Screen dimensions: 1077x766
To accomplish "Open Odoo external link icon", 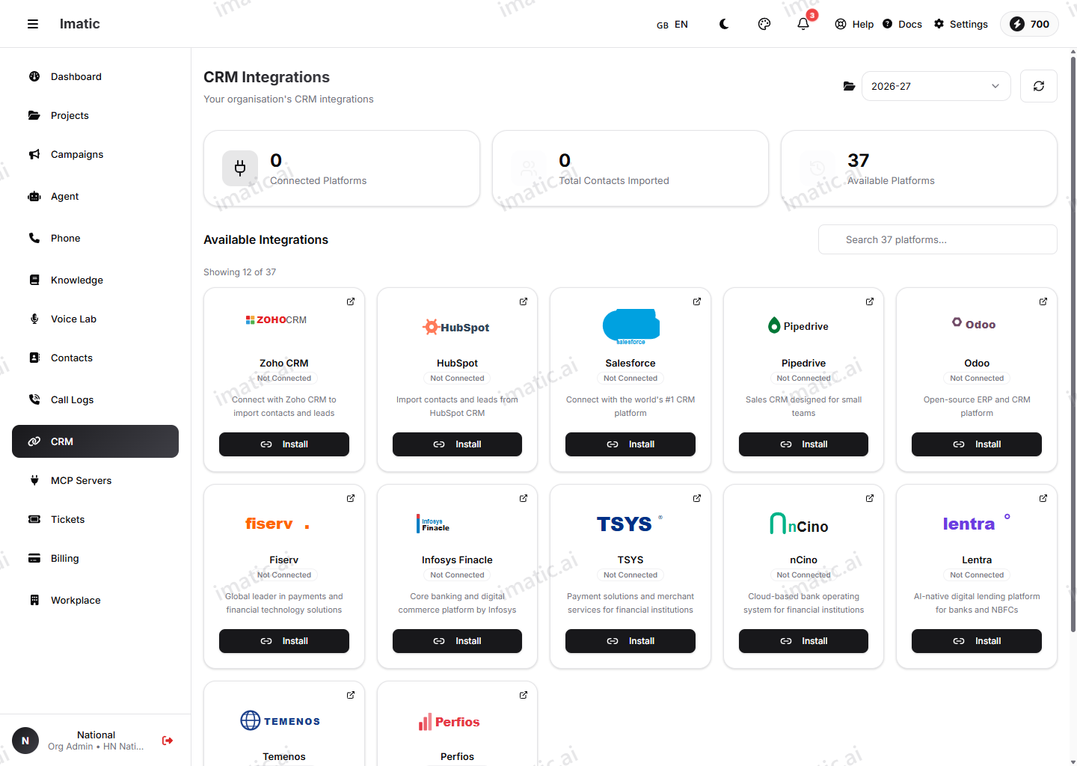I will click(x=1043, y=301).
